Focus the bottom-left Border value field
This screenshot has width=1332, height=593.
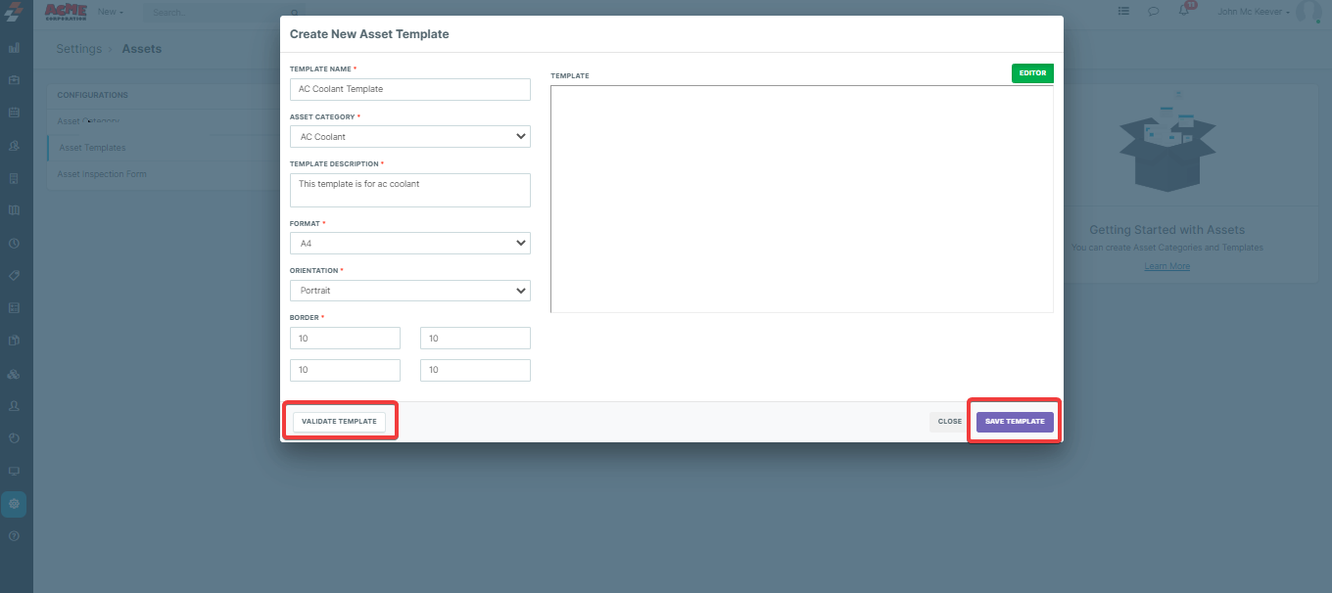point(345,370)
